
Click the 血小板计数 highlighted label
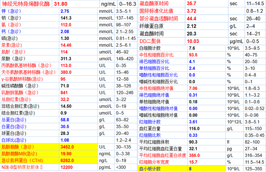click(x=150, y=169)
